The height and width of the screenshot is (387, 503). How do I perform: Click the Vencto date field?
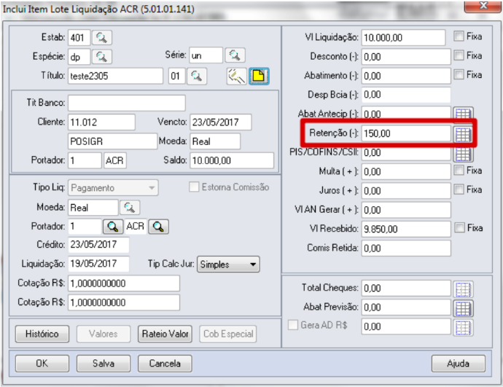point(221,122)
